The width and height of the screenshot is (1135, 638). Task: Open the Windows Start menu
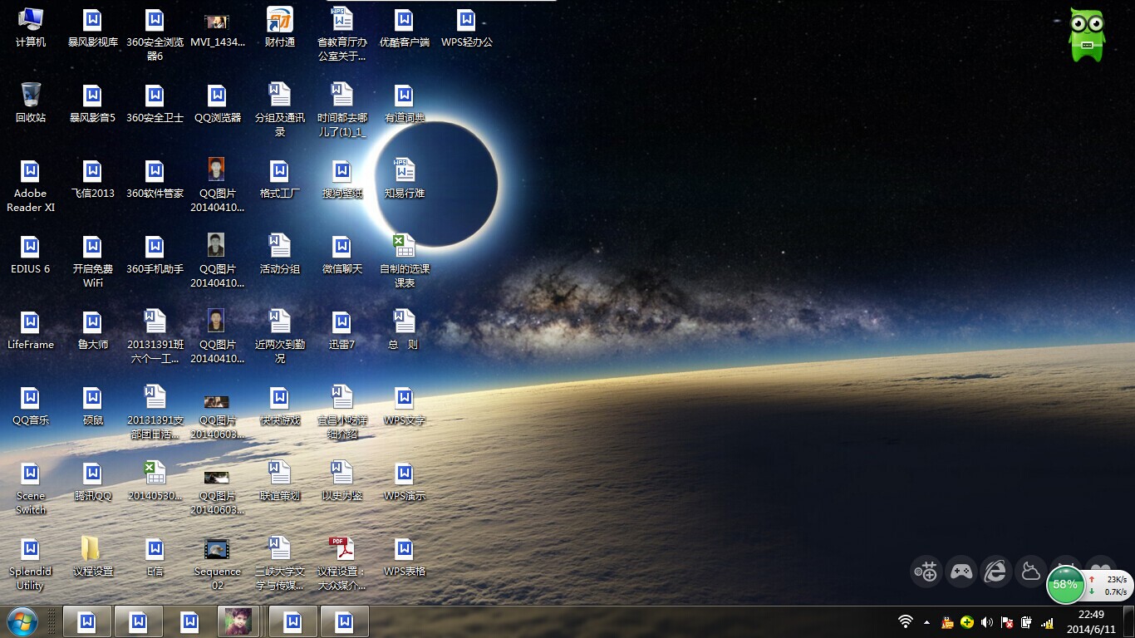22,621
